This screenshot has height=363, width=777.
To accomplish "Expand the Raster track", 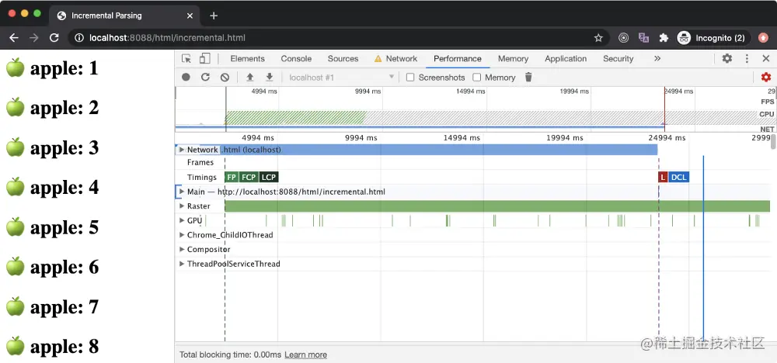I will tap(182, 206).
